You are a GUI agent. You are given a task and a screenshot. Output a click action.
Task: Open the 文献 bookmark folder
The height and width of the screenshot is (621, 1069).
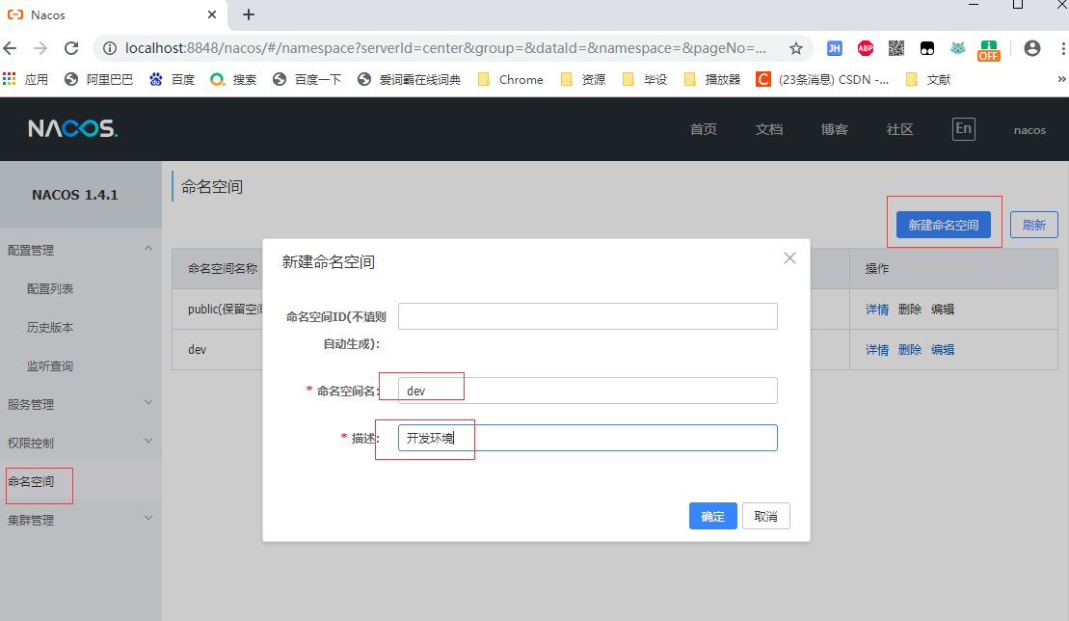(x=928, y=80)
